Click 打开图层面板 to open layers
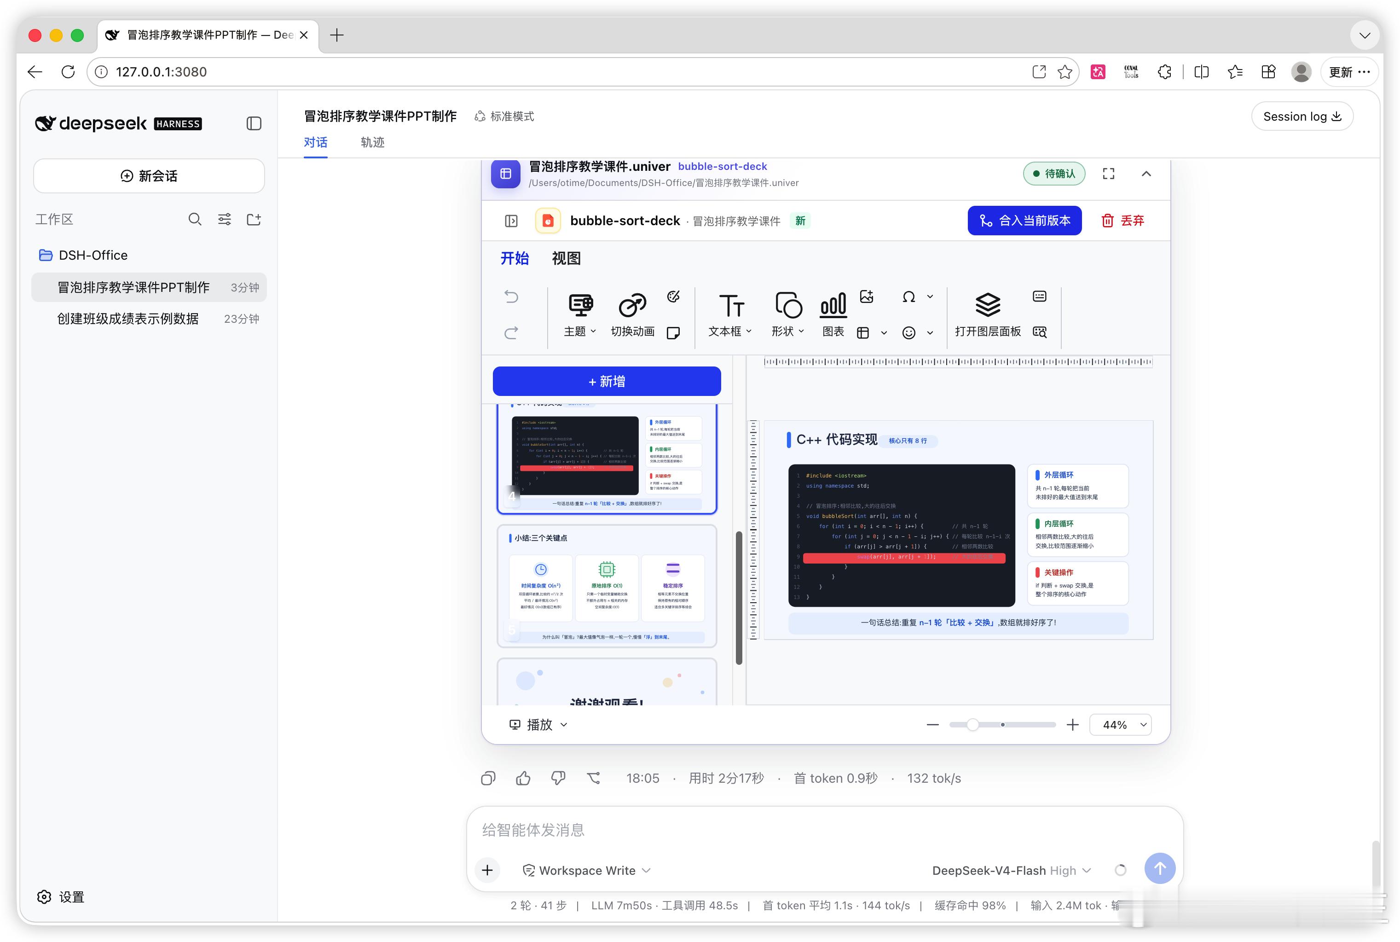Image resolution: width=1400 pixels, height=942 pixels. [x=988, y=315]
